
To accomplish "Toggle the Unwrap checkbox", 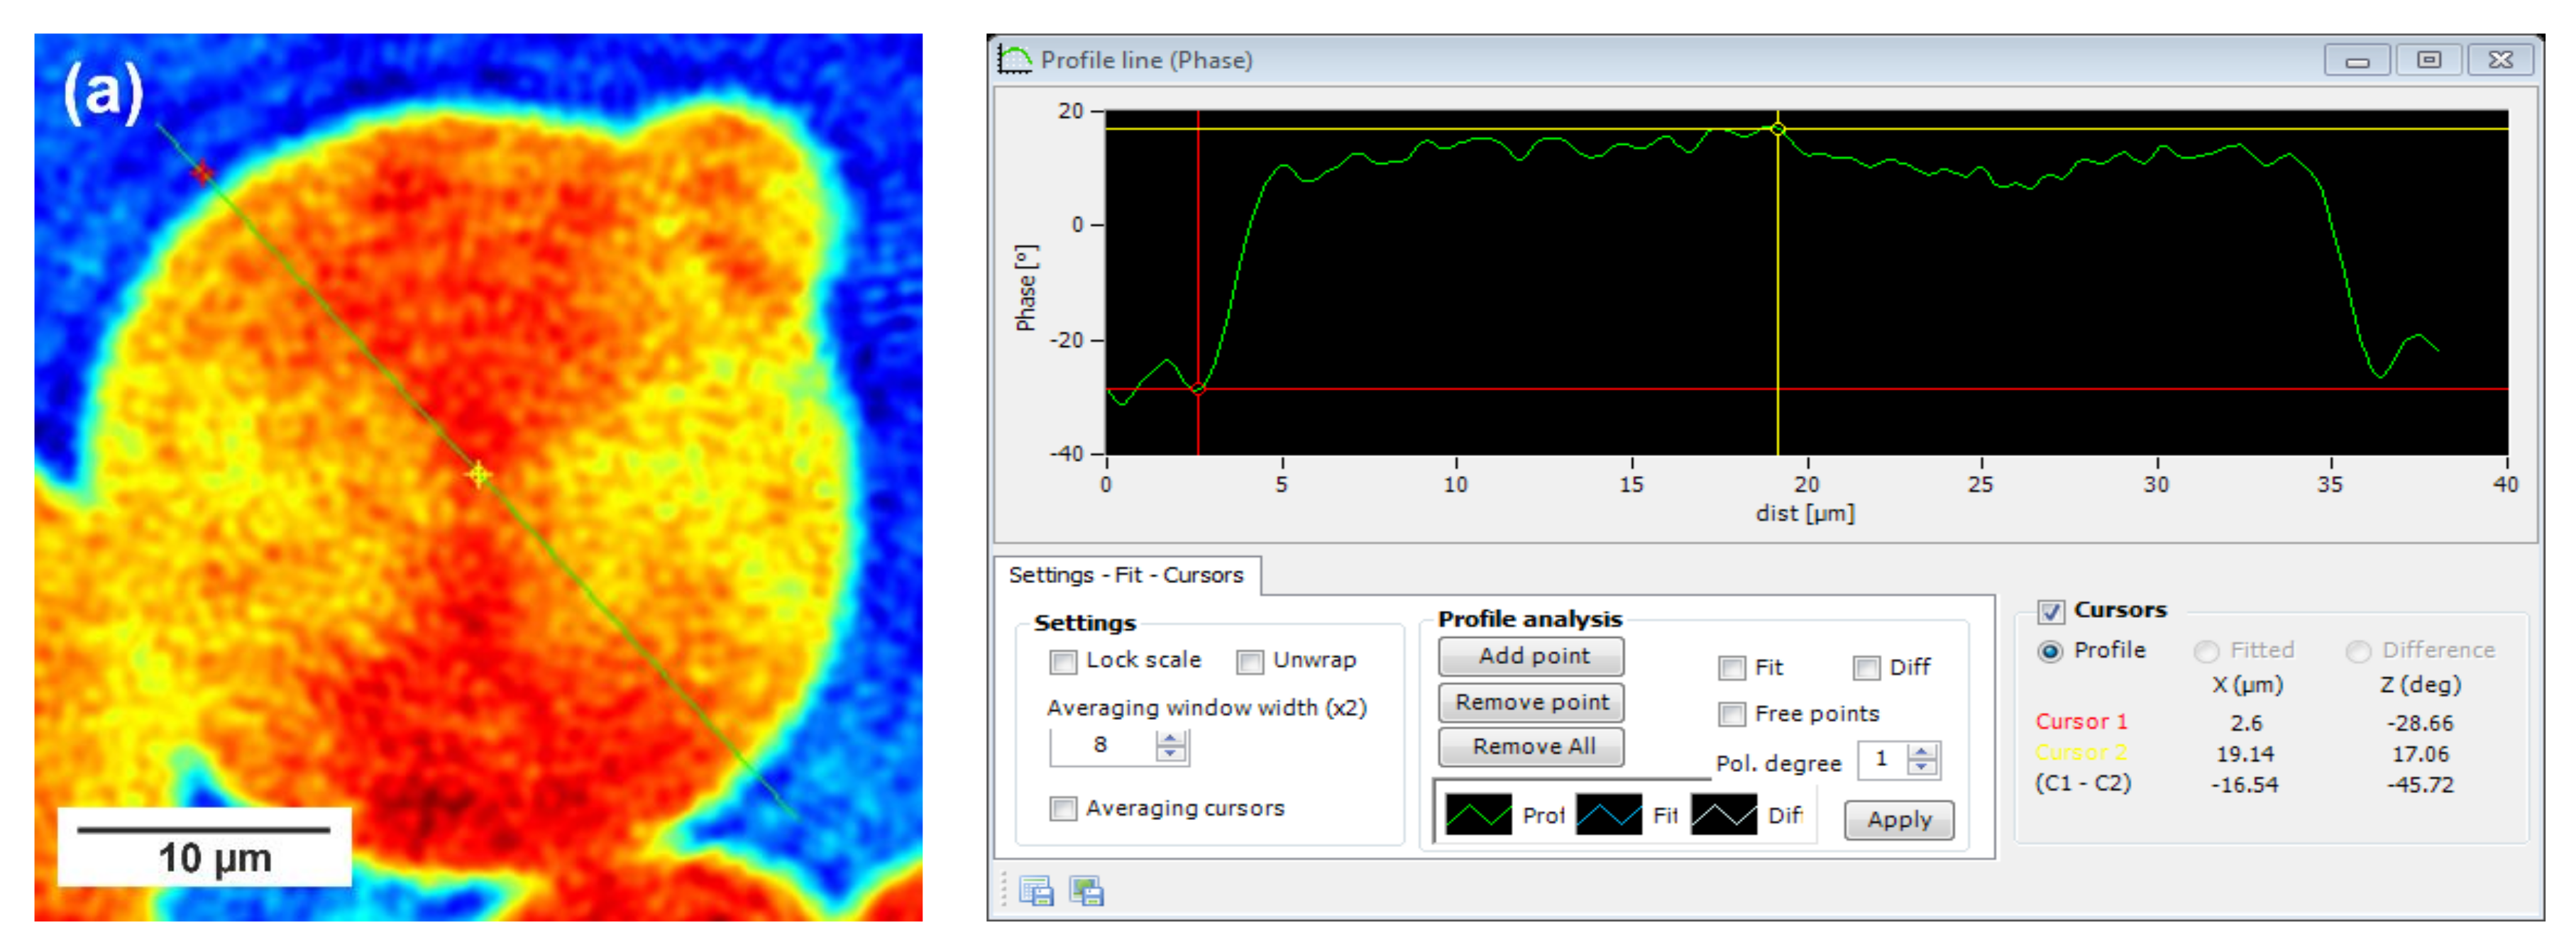I will [x=1249, y=662].
